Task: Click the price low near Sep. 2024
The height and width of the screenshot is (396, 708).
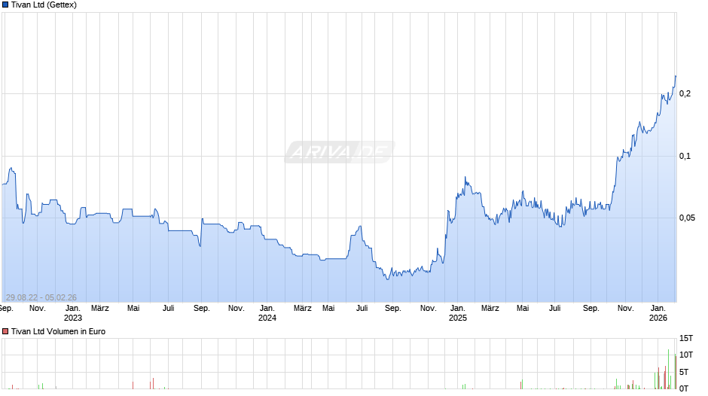Action: pos(387,279)
